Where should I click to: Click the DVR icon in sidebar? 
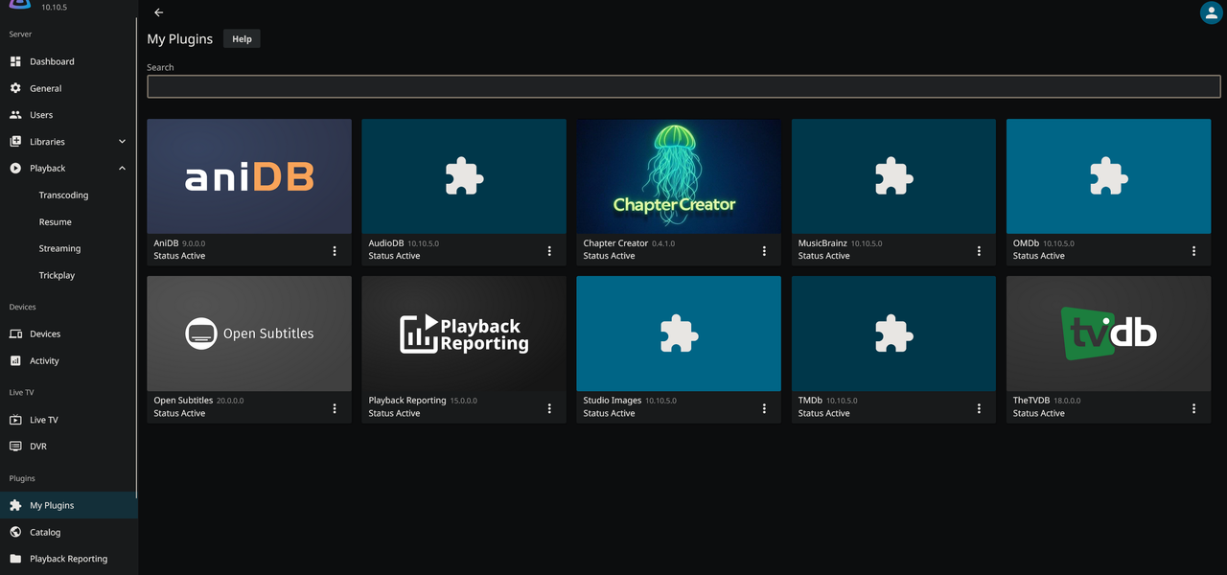tap(15, 447)
